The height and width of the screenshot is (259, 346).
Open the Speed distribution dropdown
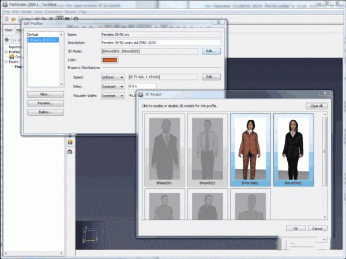(x=114, y=77)
